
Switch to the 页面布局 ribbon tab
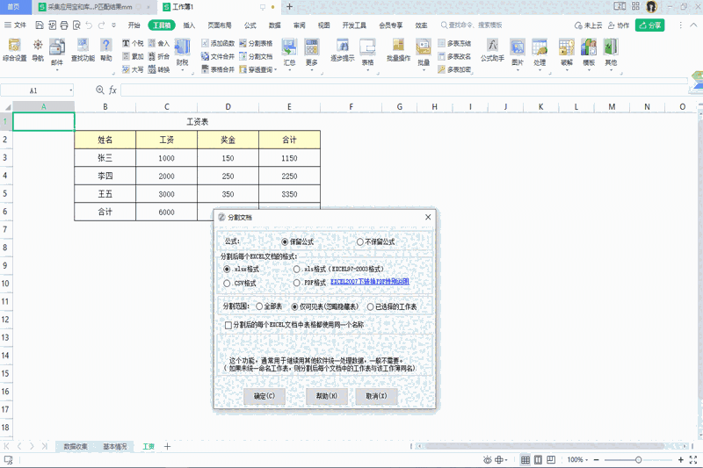(x=220, y=25)
